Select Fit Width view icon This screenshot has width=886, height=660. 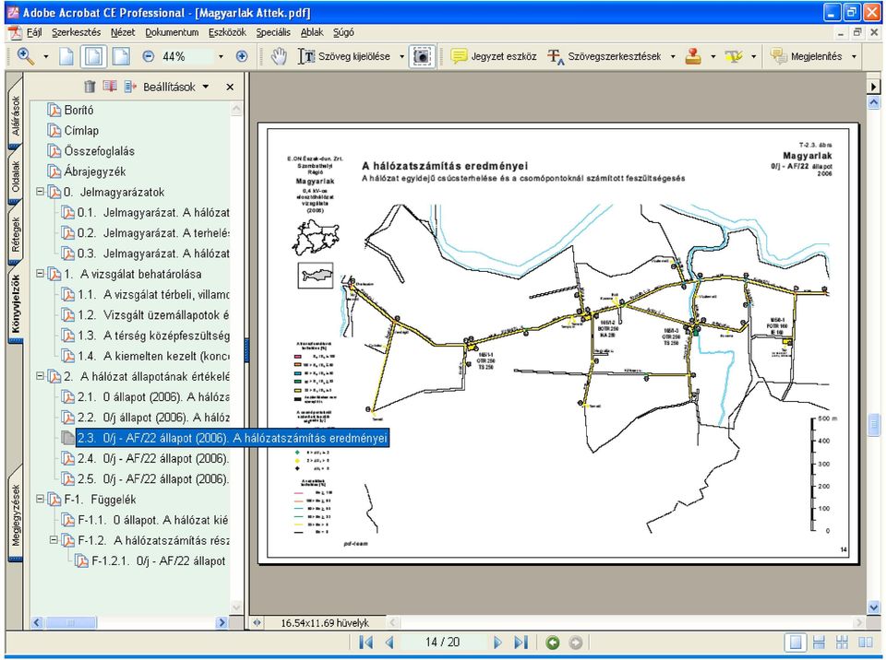click(121, 56)
